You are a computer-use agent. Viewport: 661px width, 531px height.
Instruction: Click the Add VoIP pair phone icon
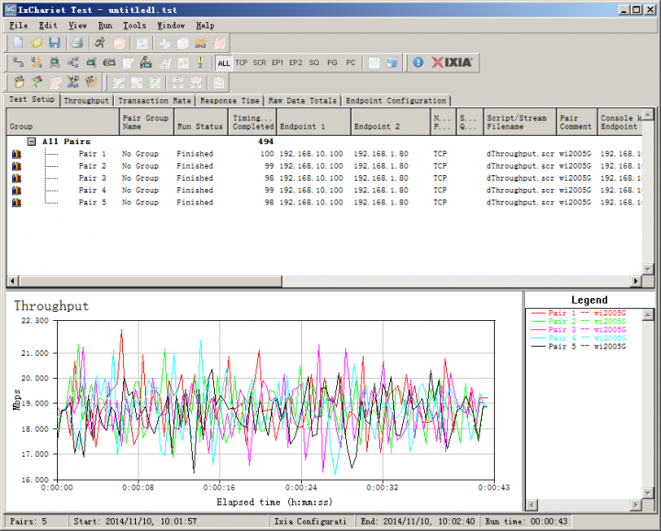(36, 62)
